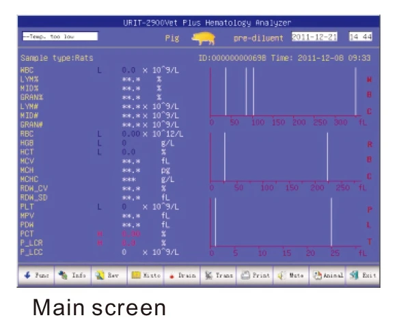The image size is (397, 320).
Task: Click the 'Sample type:Rats' text
Action: tap(57, 58)
